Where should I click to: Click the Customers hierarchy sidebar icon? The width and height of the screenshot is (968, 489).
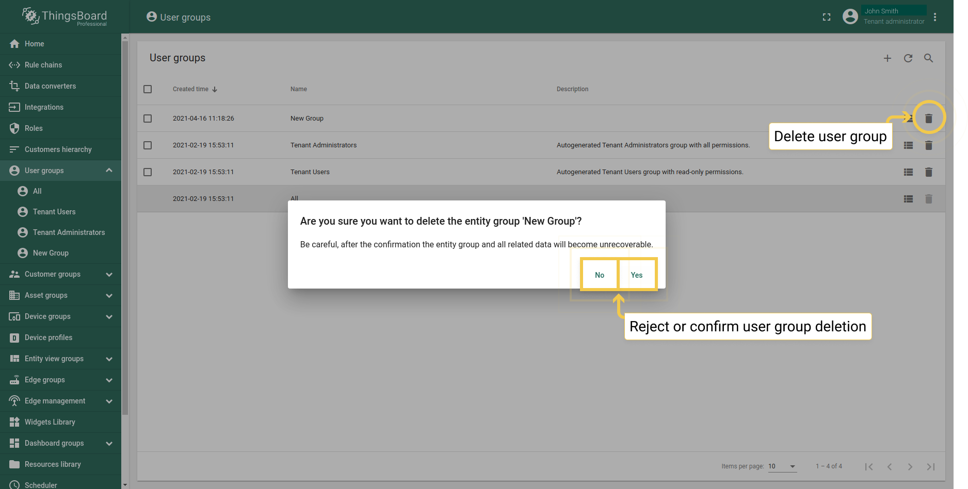14,149
